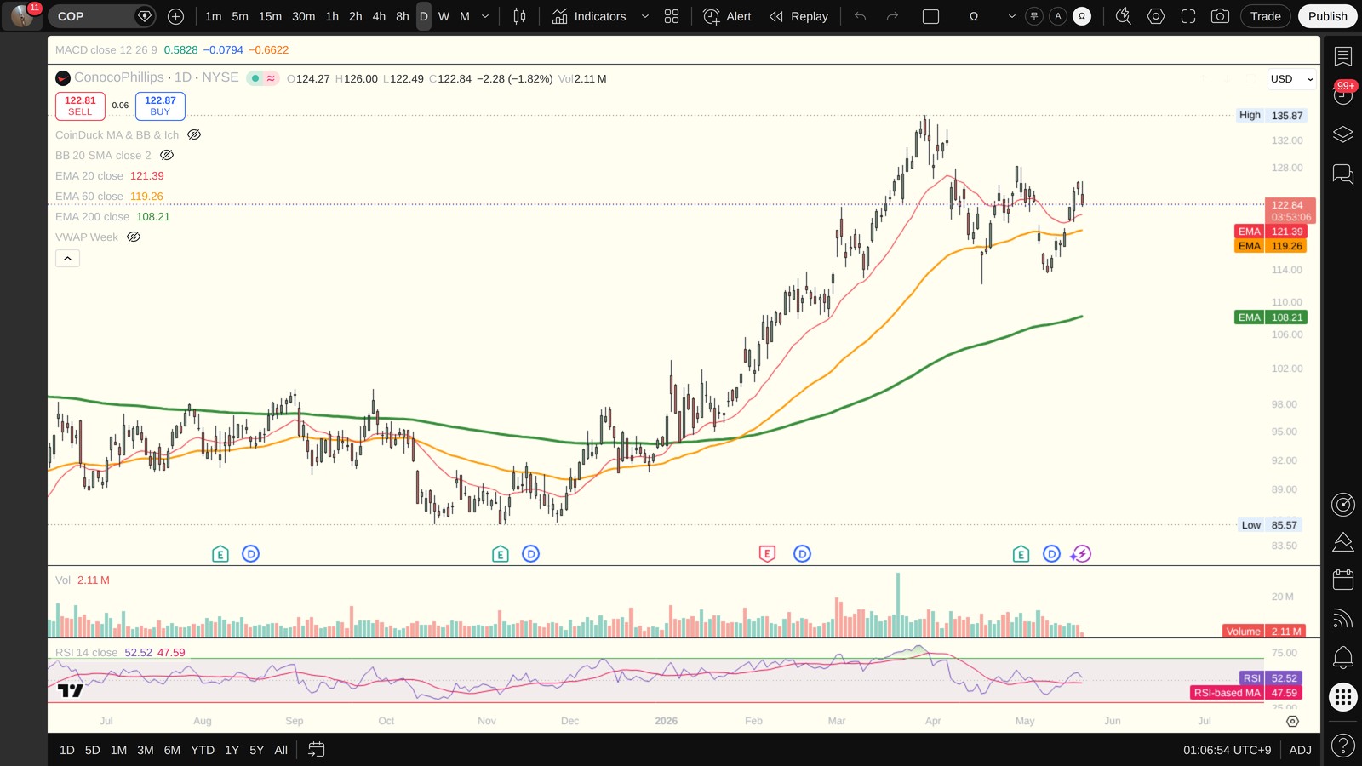Open quick search magnifier icon
1362x766 pixels.
(x=1124, y=16)
